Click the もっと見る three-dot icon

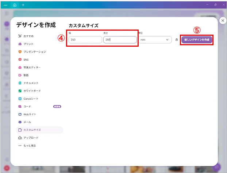tap(20, 146)
